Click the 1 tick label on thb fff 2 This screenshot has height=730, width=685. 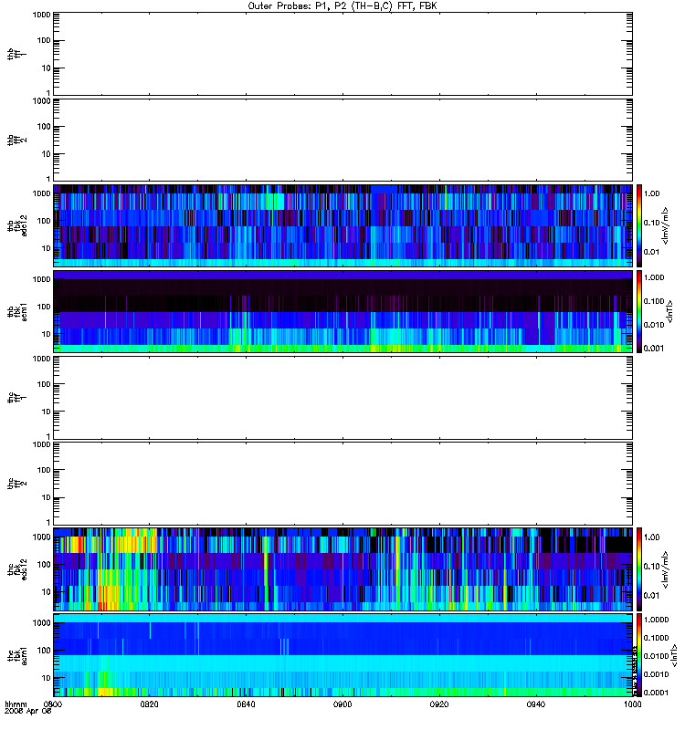point(48,179)
